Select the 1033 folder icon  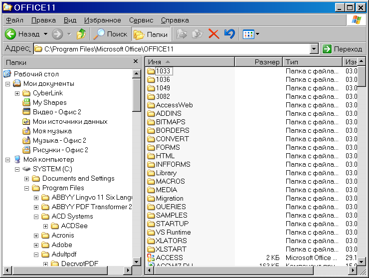click(x=151, y=71)
